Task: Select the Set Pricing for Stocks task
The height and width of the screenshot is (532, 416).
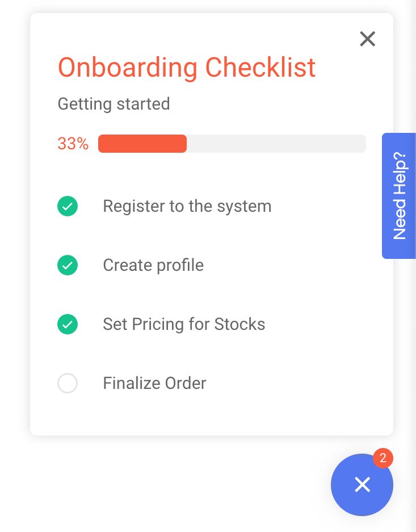Action: pyautogui.click(x=184, y=324)
